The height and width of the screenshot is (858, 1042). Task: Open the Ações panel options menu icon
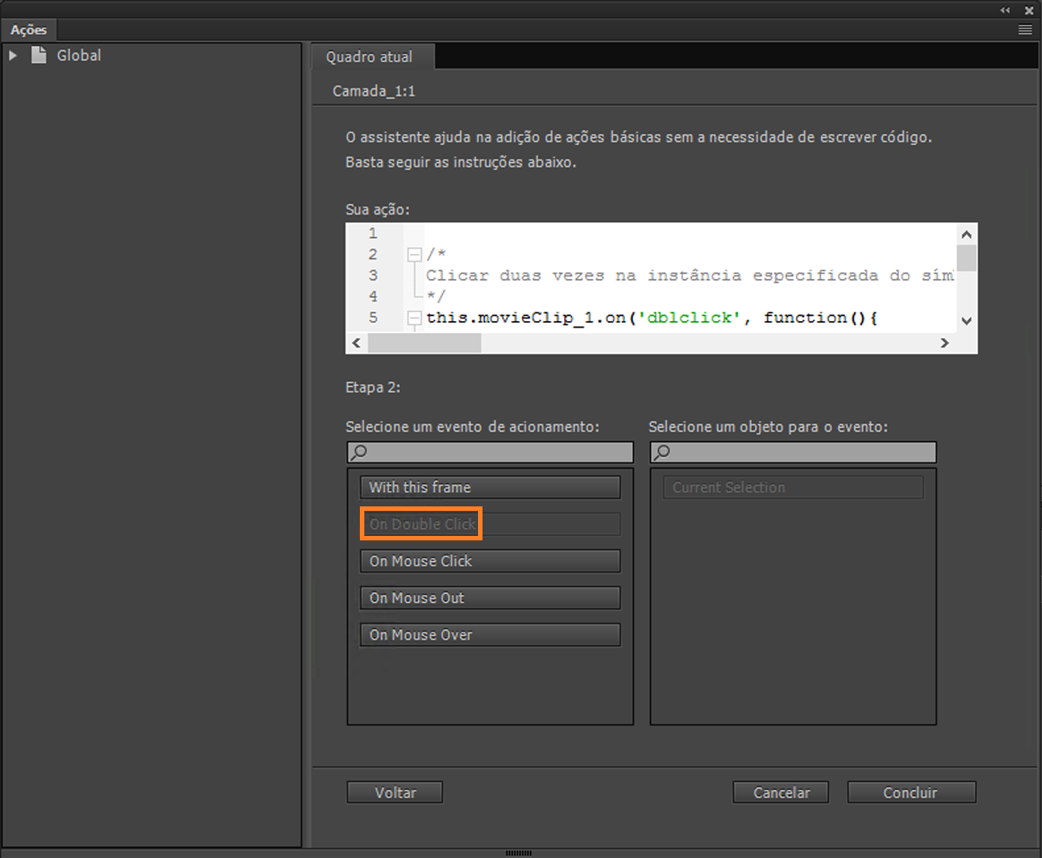pos(1025,30)
